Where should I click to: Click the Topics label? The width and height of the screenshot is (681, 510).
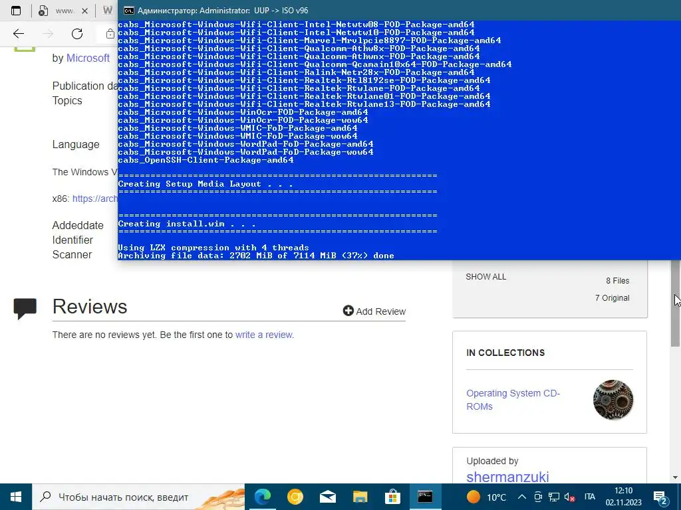pyautogui.click(x=67, y=100)
